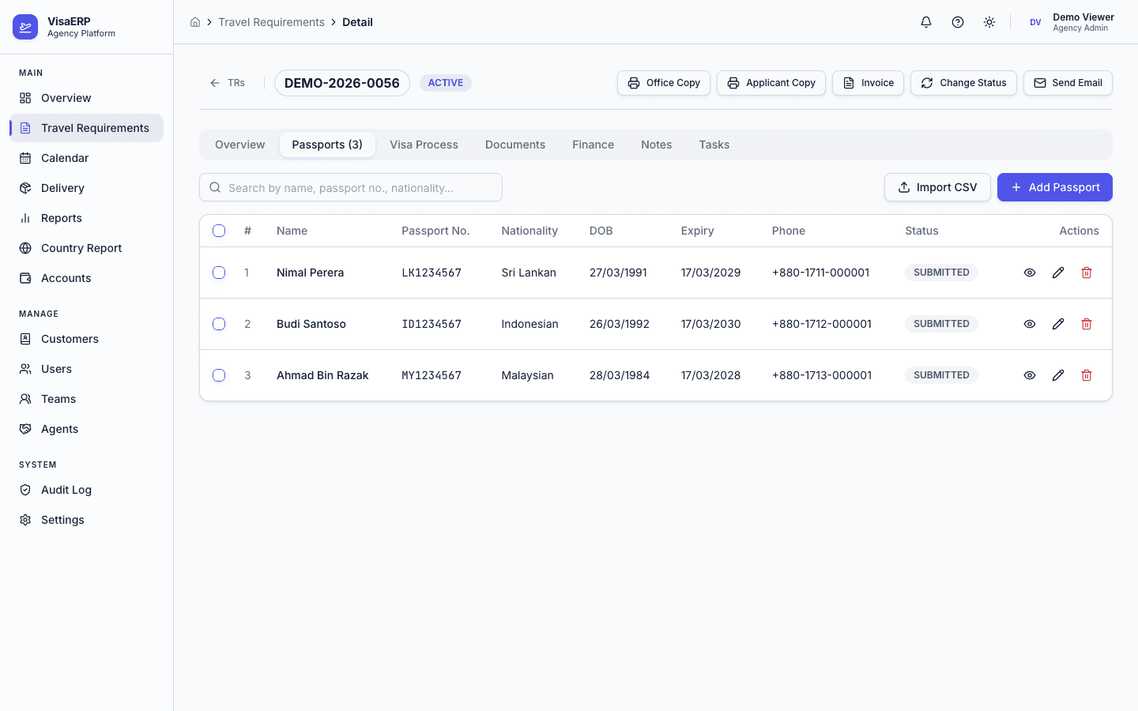Go back to TRs list

pyautogui.click(x=228, y=83)
